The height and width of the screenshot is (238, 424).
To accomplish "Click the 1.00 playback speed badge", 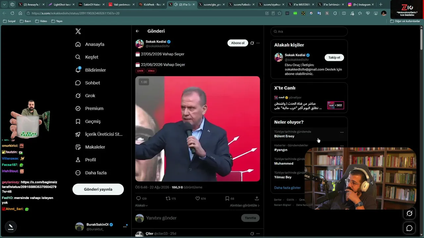I will tap(144, 82).
